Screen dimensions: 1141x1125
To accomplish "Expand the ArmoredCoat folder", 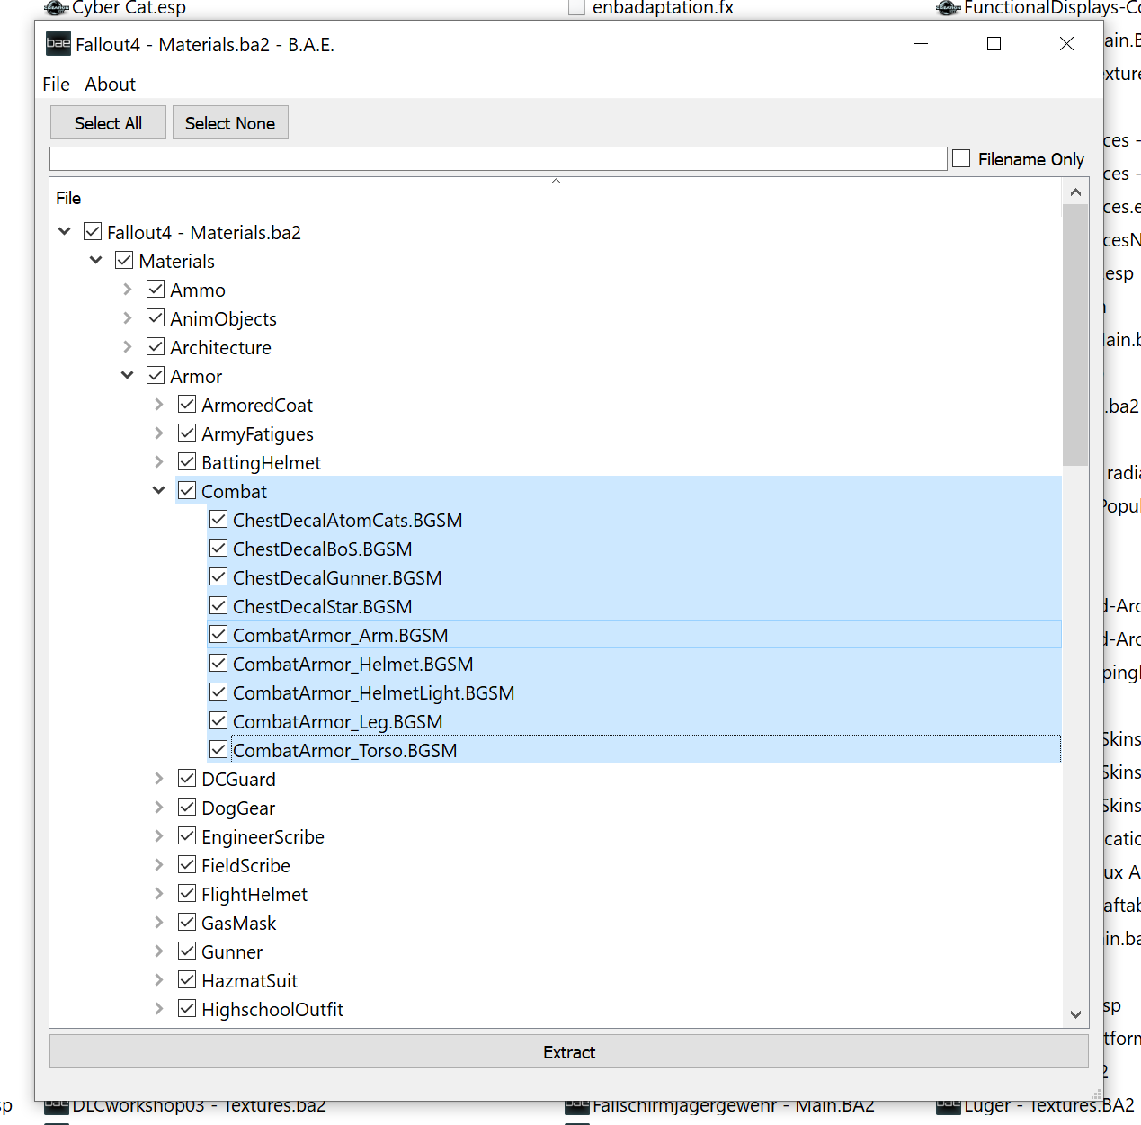I will [x=159, y=405].
